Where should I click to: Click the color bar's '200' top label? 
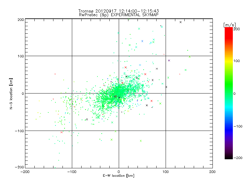click(x=237, y=29)
